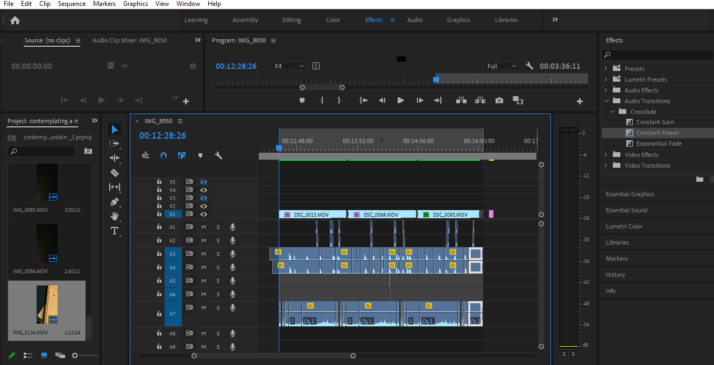Image resolution: width=714 pixels, height=365 pixels.
Task: Collapse the Audio Transitions folder
Action: point(606,101)
